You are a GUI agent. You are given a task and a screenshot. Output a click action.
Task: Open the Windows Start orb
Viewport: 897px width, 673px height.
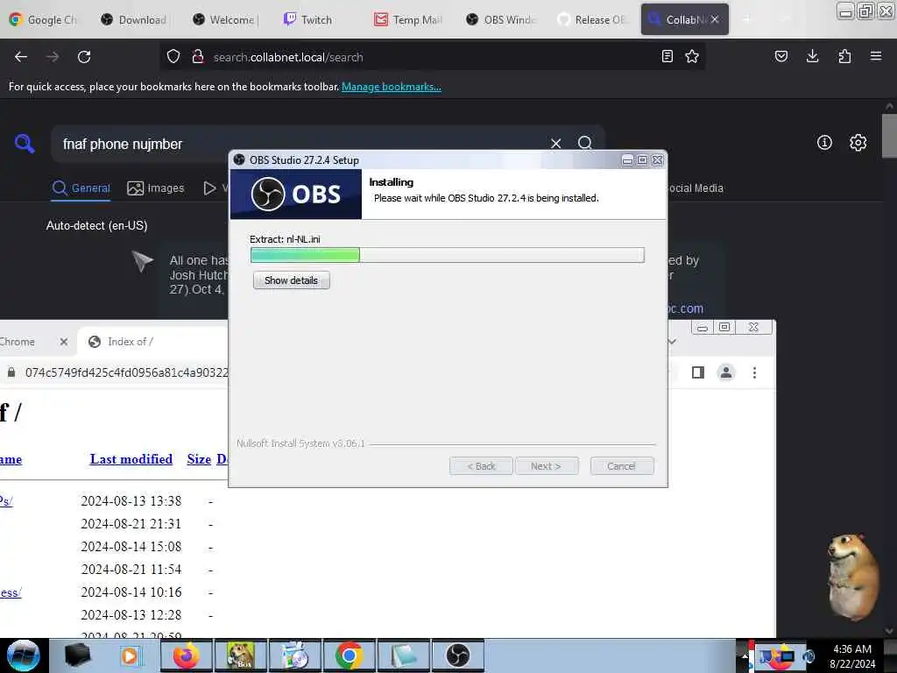24,655
